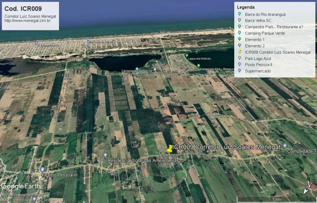Click the blue Supermercado legend icon

(x=240, y=71)
